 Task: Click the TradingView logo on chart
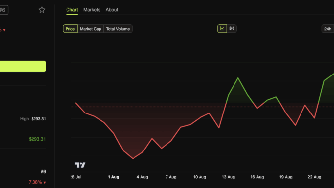click(x=80, y=165)
